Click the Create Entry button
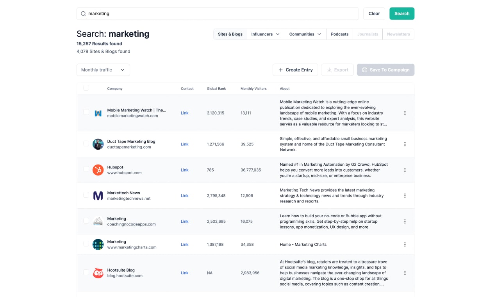This screenshot has height=297, width=496. click(295, 70)
